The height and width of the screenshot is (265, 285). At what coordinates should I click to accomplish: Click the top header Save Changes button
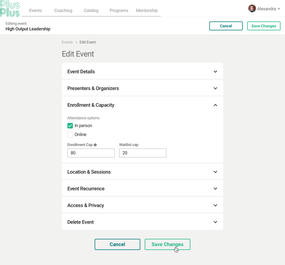point(264,26)
